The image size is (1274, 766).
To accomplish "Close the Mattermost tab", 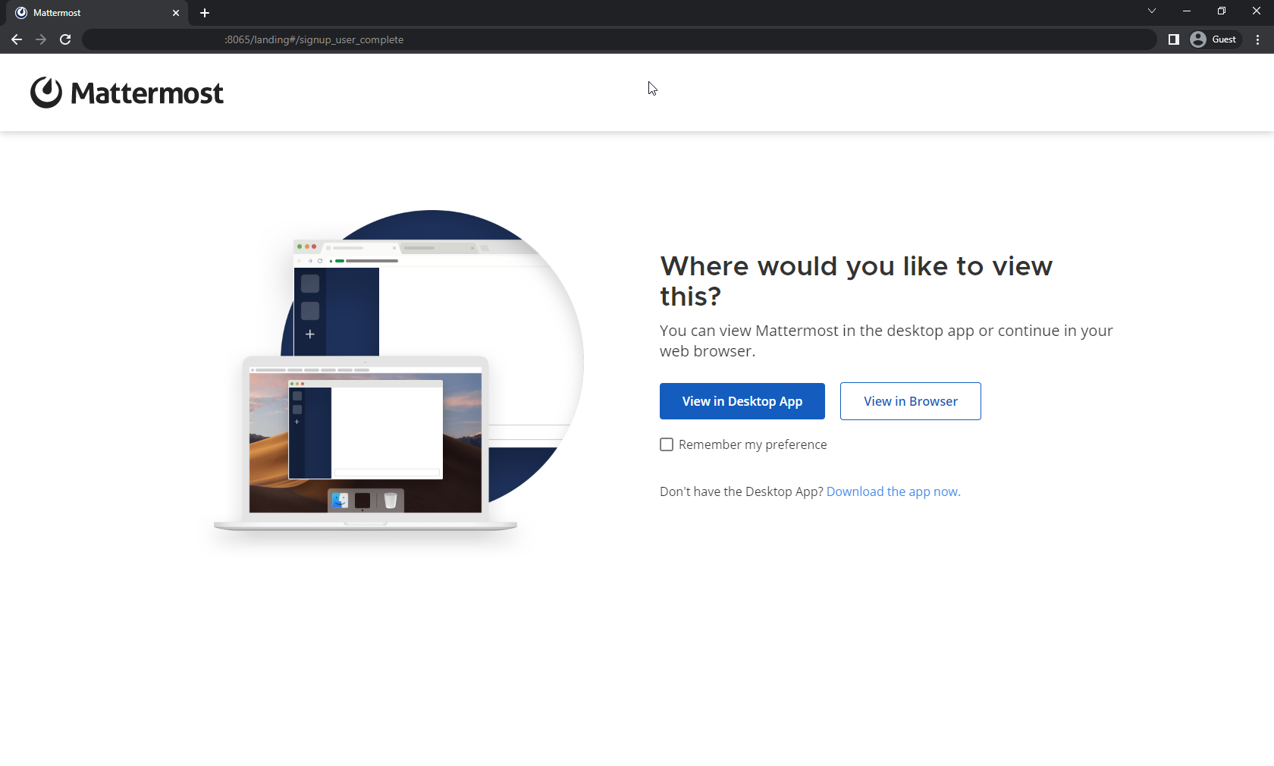I will pos(176,13).
